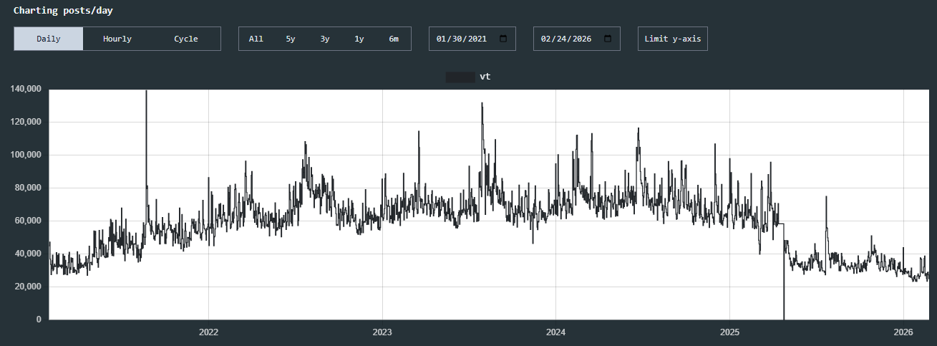Click the 2023 x-axis label
937x346 pixels.
382,332
